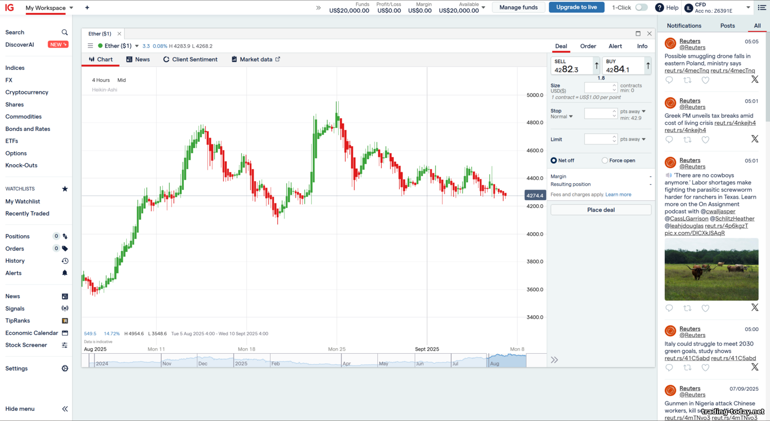Switch to the Order tab
Viewport: 770px width, 421px height.
pyautogui.click(x=588, y=46)
